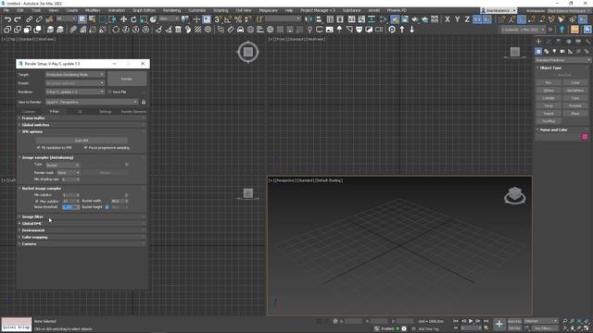Image resolution: width=593 pixels, height=333 pixels.
Task: Open the Renderer dropdown in Render Setup
Action: (74, 92)
